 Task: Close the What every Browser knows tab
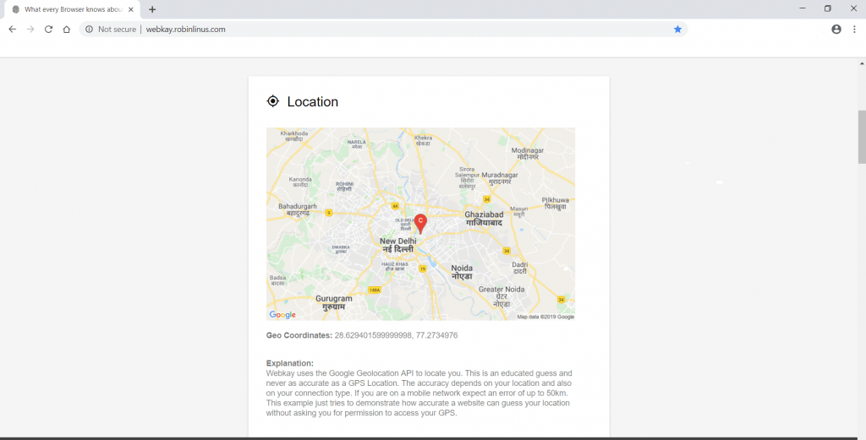[x=131, y=9]
